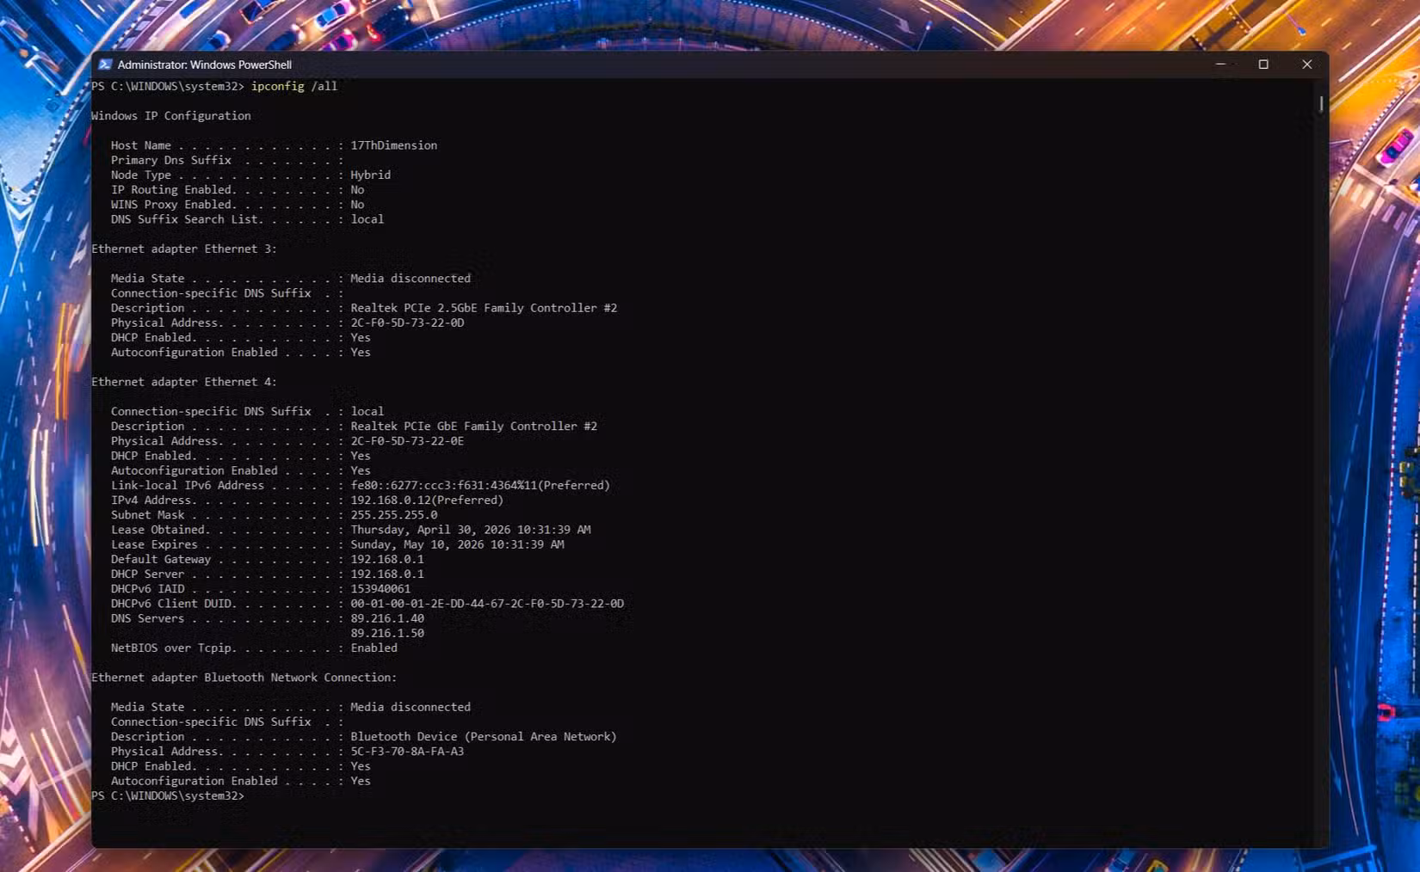Click the window title 'Administrator: Windows PowerShell'

[x=205, y=64]
